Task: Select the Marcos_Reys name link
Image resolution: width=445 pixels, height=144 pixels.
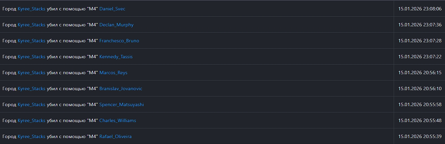Action: pos(113,73)
